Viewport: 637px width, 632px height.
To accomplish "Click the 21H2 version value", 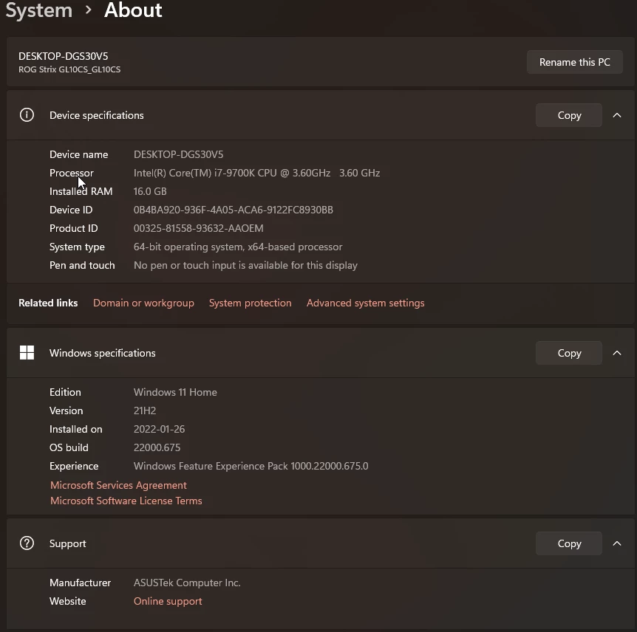I will coord(145,411).
